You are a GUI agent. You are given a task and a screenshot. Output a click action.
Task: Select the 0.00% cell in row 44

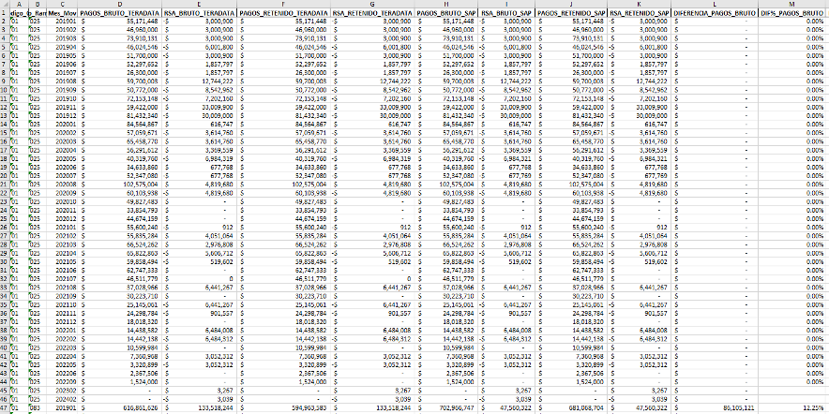click(793, 382)
